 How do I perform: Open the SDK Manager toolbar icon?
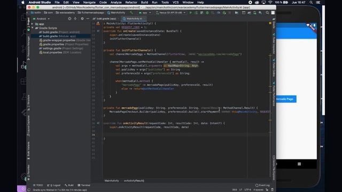coord(260,13)
